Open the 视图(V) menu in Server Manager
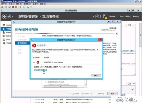 tap(128, 16)
